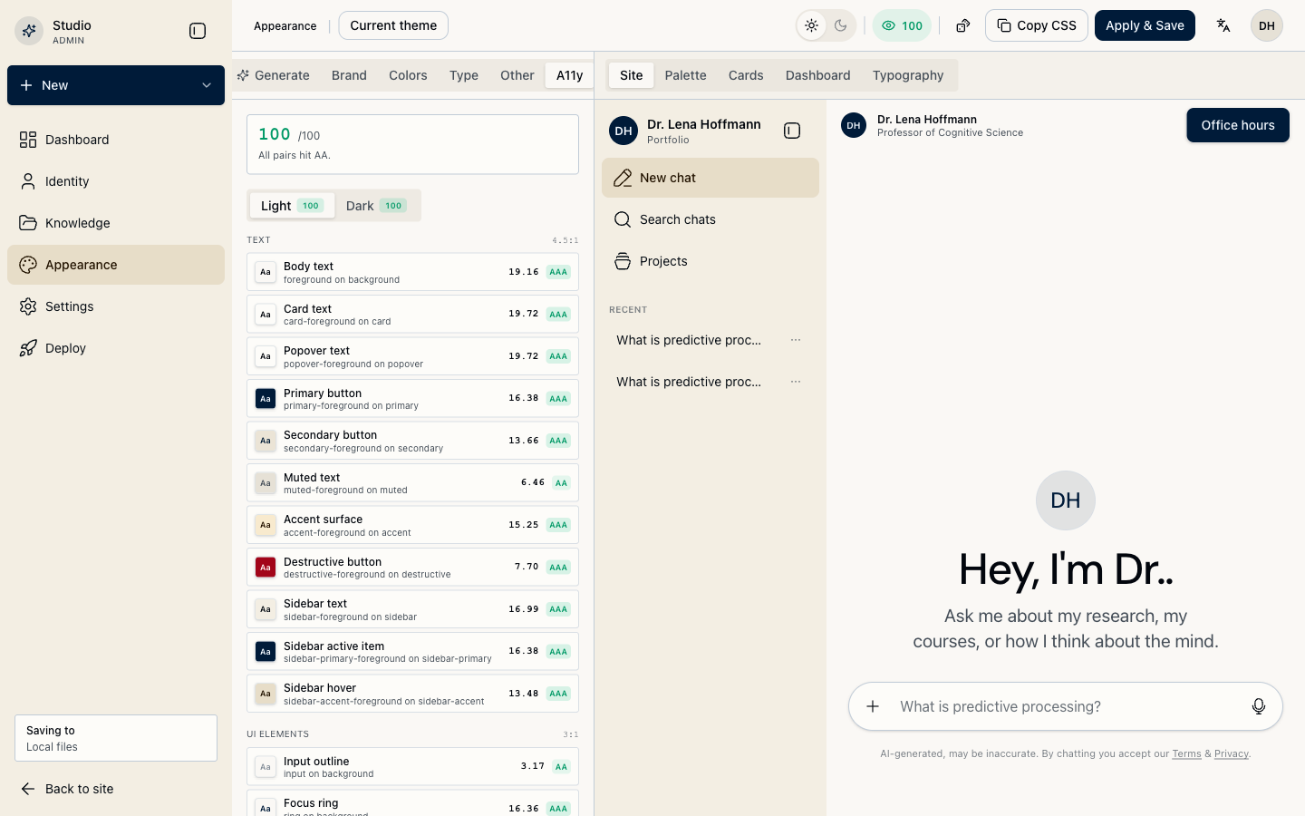
Task: Open the Current theme selector
Action: point(393,25)
